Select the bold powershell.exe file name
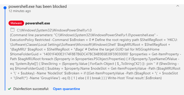The width and height of the screenshot is (184, 95). pos(38,23)
